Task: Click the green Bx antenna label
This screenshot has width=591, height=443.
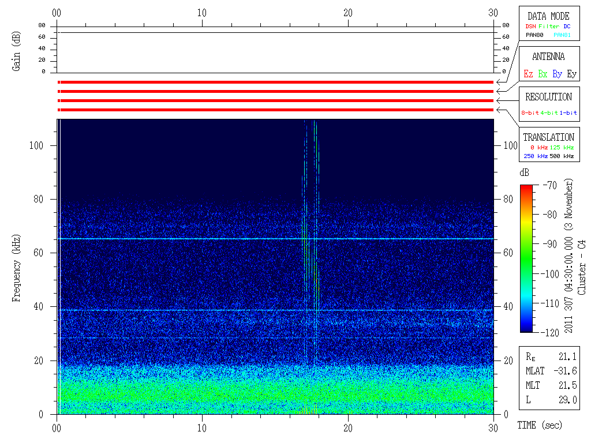Action: point(543,74)
